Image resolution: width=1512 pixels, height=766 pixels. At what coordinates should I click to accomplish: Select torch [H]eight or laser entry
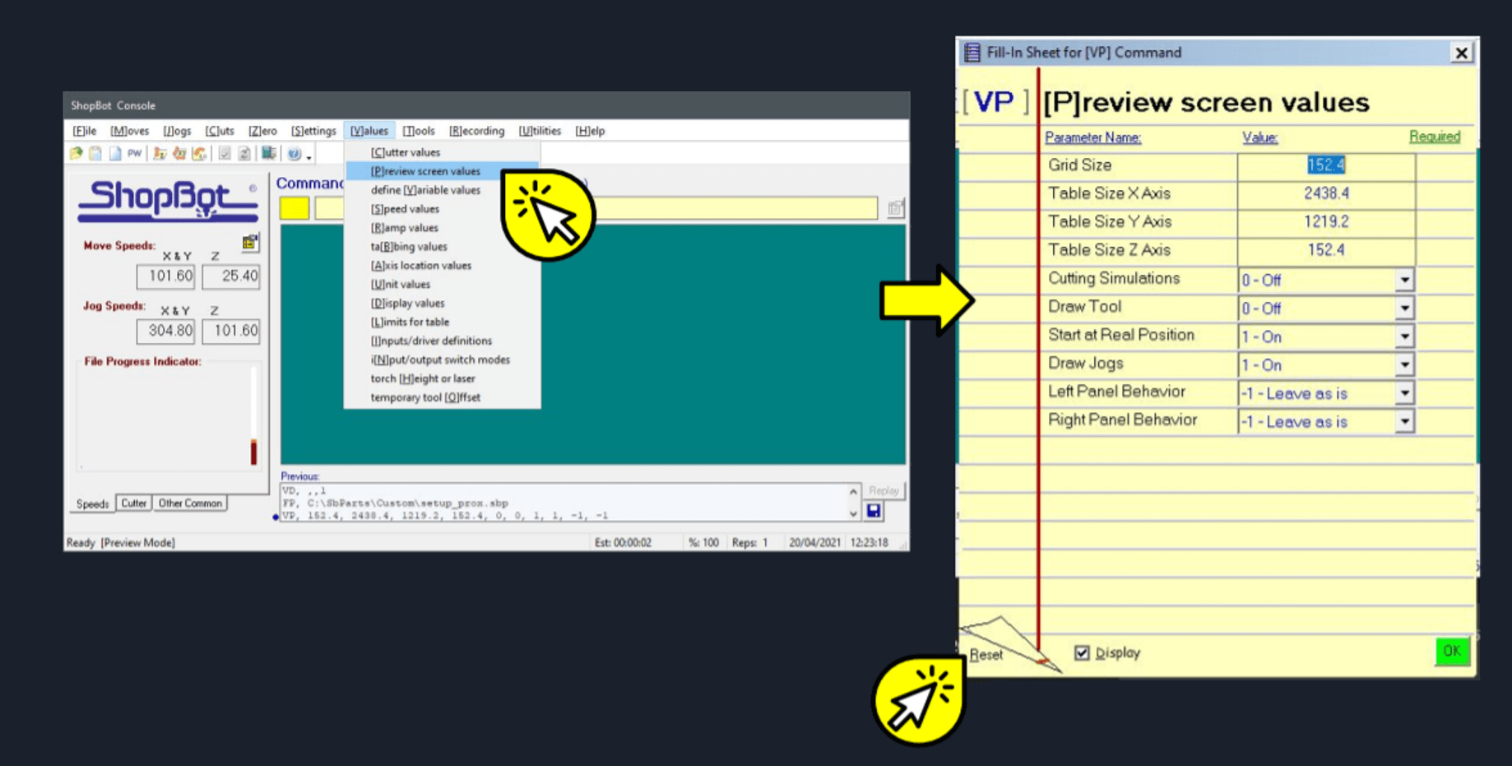click(x=443, y=379)
